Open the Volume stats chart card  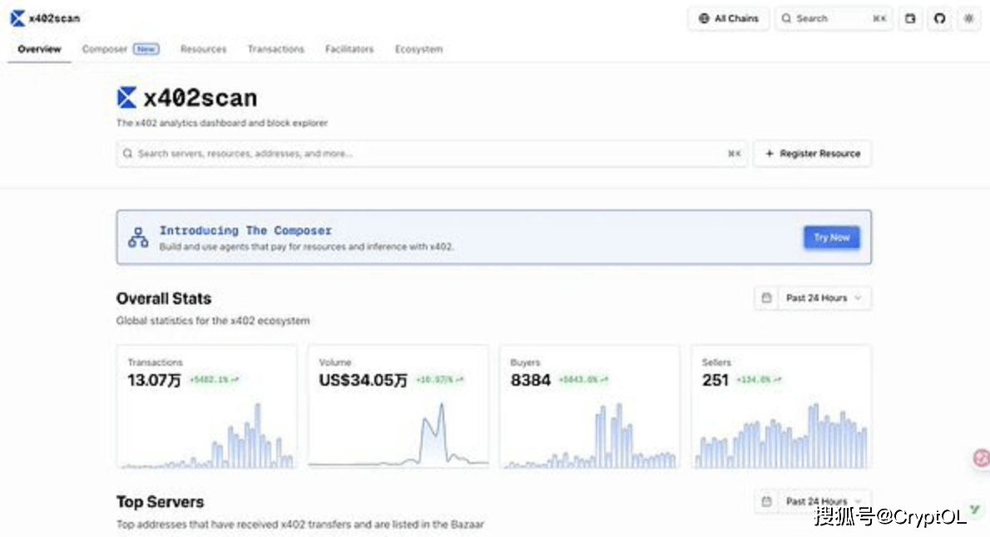click(x=398, y=407)
